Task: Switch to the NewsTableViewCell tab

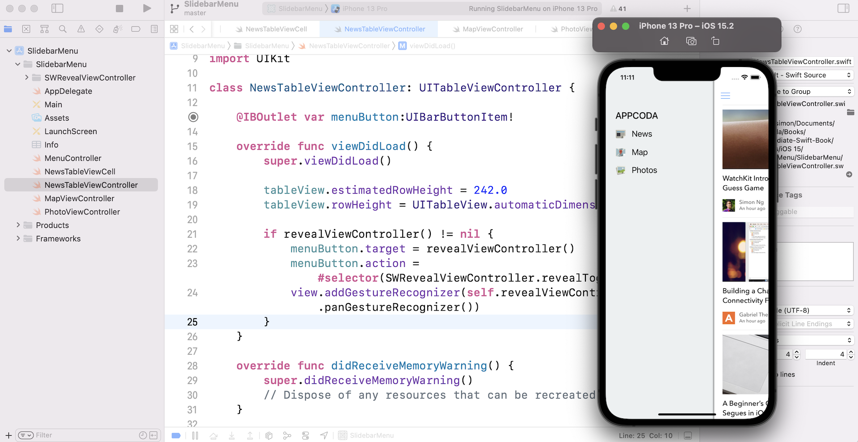Action: [276, 29]
